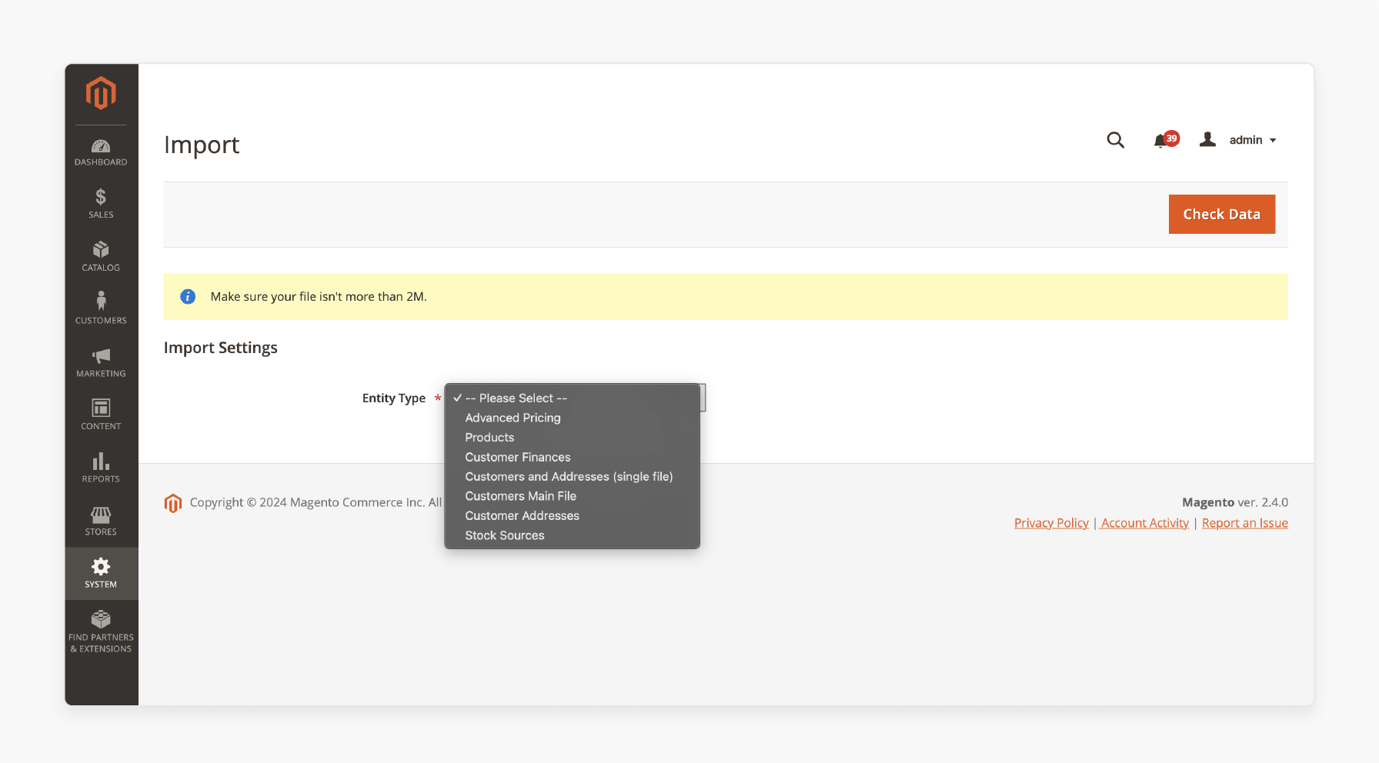Choose Products entity type
Screen dimensions: 1379x763
[572, 437]
